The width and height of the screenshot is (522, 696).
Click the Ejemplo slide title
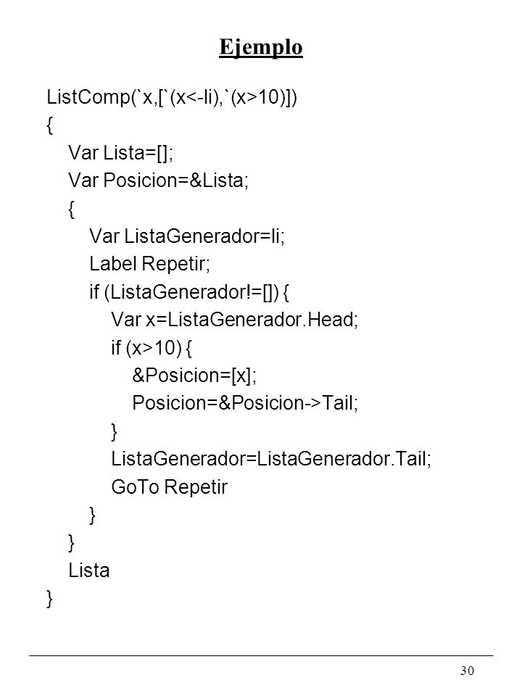coord(260,48)
